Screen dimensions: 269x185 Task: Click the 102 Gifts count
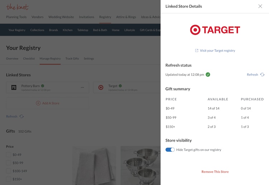pyautogui.click(x=25, y=131)
